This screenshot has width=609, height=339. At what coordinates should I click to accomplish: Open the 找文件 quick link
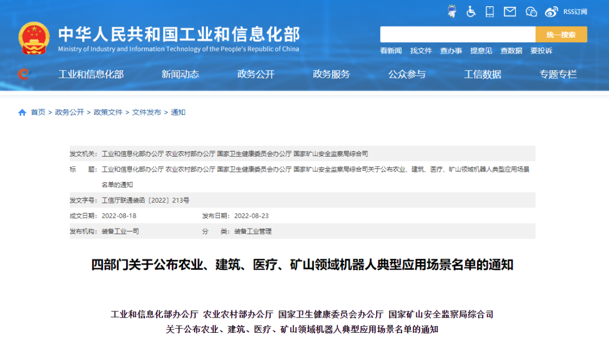pos(421,51)
